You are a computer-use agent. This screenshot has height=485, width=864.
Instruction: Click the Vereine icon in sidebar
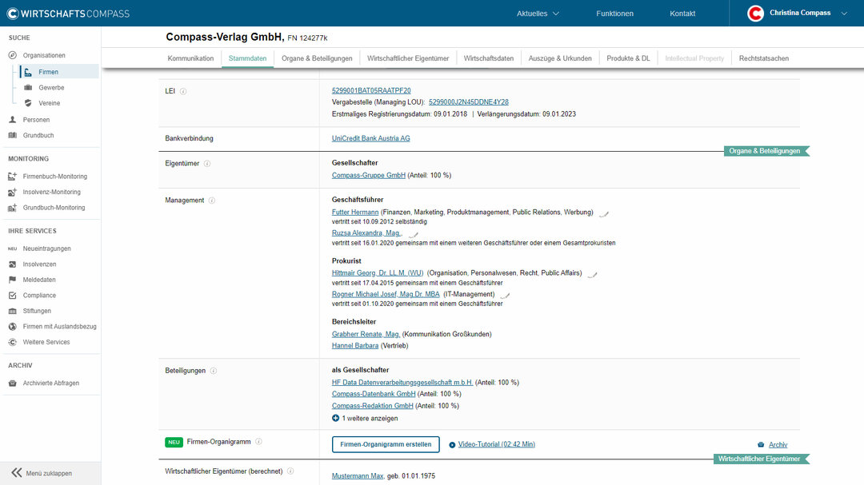click(28, 103)
